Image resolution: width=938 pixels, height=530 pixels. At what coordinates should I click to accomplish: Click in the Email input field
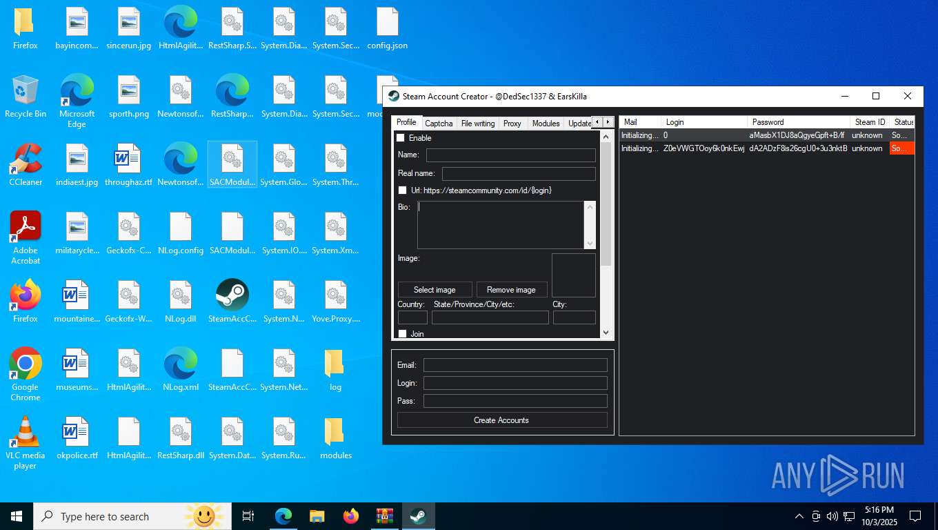point(515,365)
